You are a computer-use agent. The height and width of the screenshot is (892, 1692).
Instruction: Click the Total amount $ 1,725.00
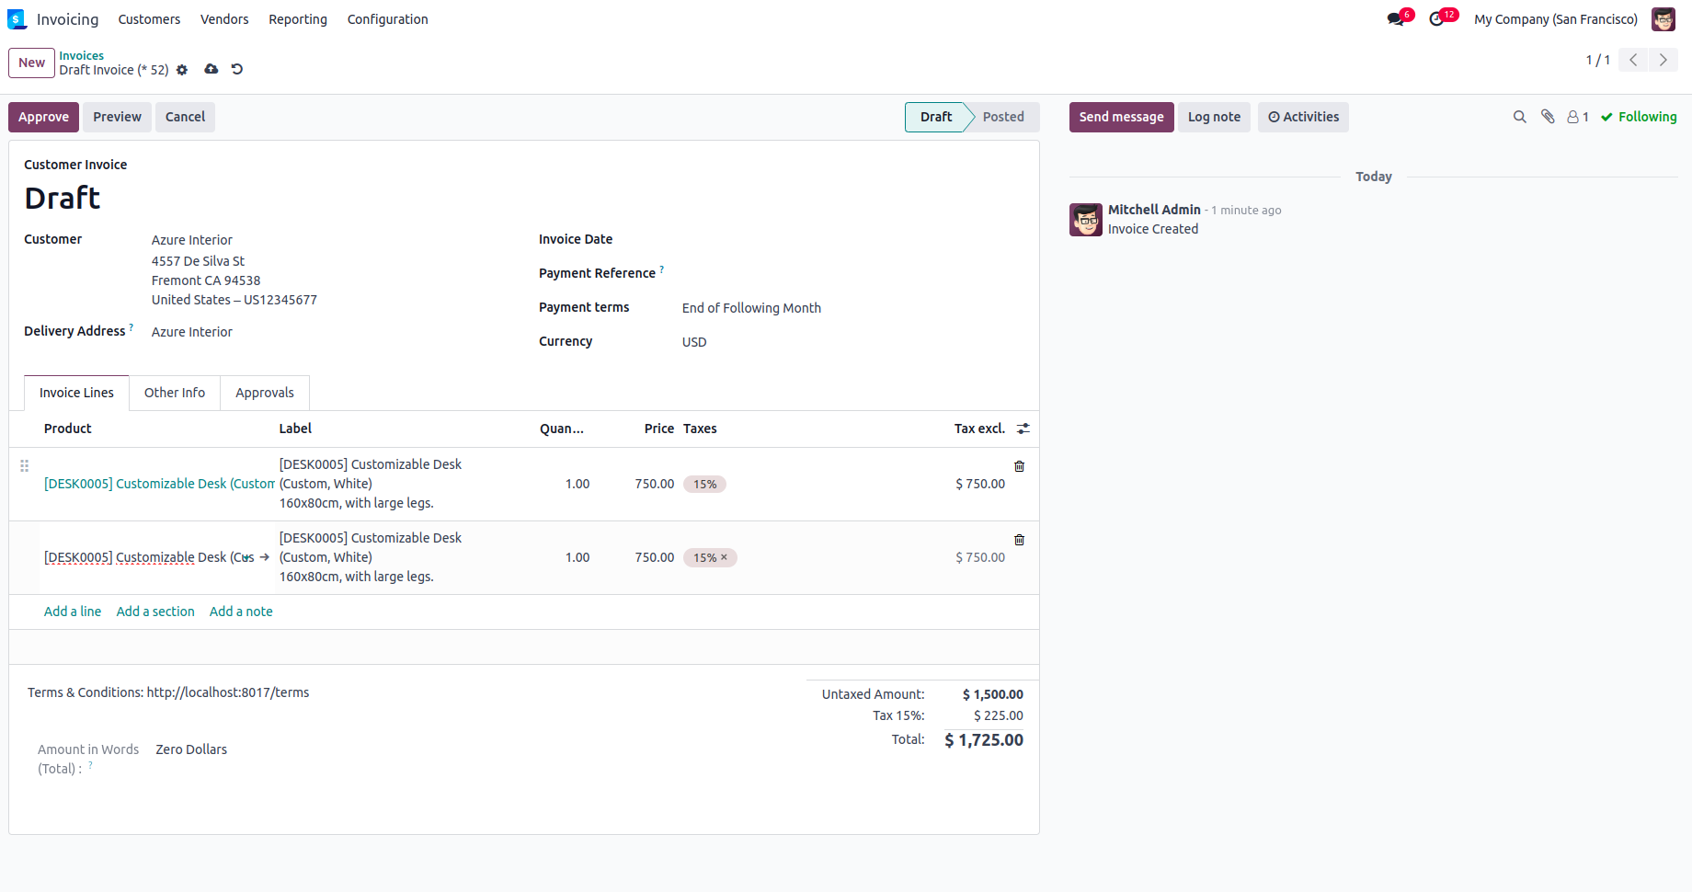984,740
